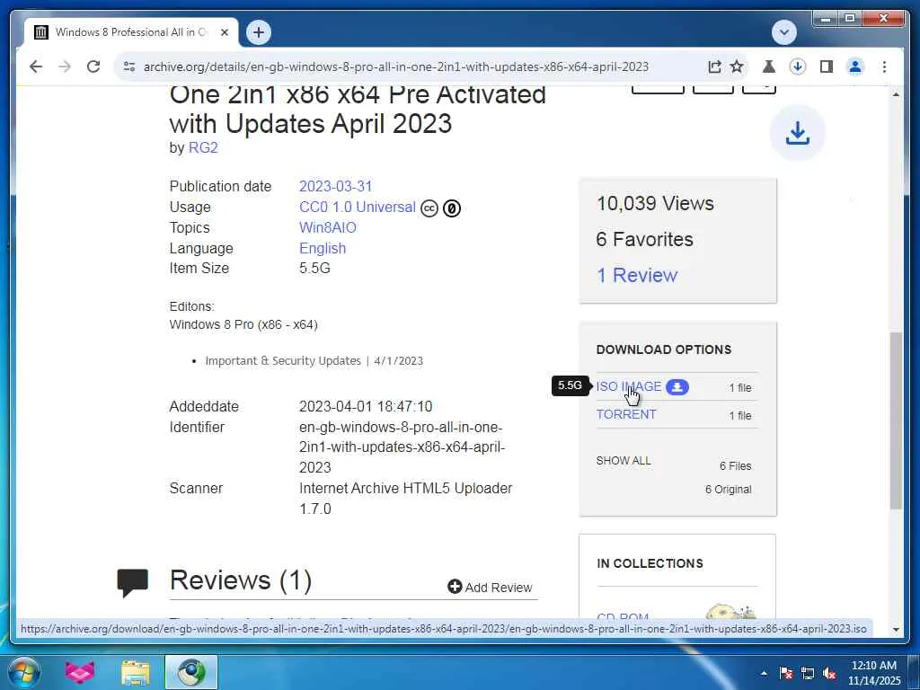Click the 6 Original text
920x690 pixels.
(x=728, y=490)
